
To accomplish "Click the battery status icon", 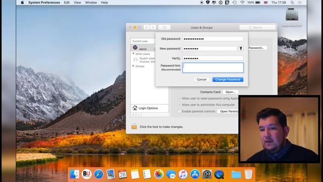I will (x=258, y=3).
